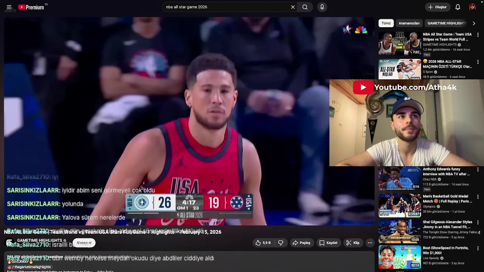The width and height of the screenshot is (484, 272).
Task: Open Anthony Edwards funny interview thumbnail
Action: click(x=400, y=178)
